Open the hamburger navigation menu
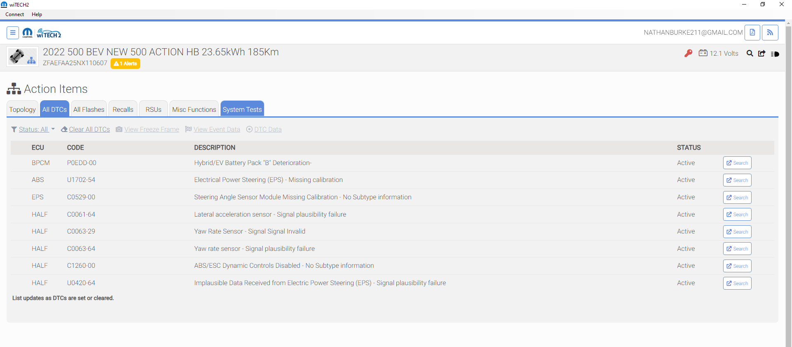This screenshot has height=347, width=792. (13, 33)
